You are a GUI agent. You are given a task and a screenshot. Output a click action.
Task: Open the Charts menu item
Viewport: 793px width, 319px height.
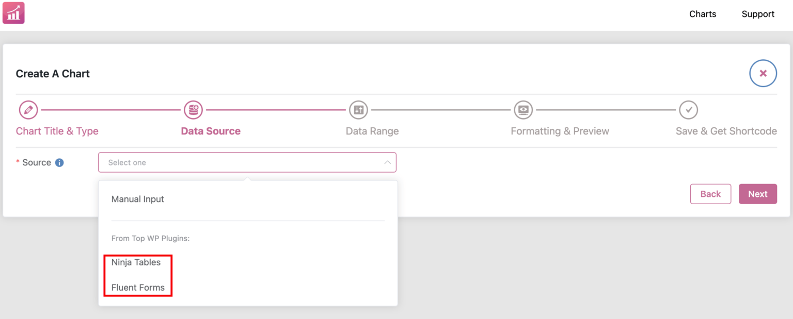click(x=702, y=14)
